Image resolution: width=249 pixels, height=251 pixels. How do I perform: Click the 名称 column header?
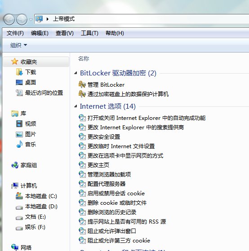click(x=84, y=58)
